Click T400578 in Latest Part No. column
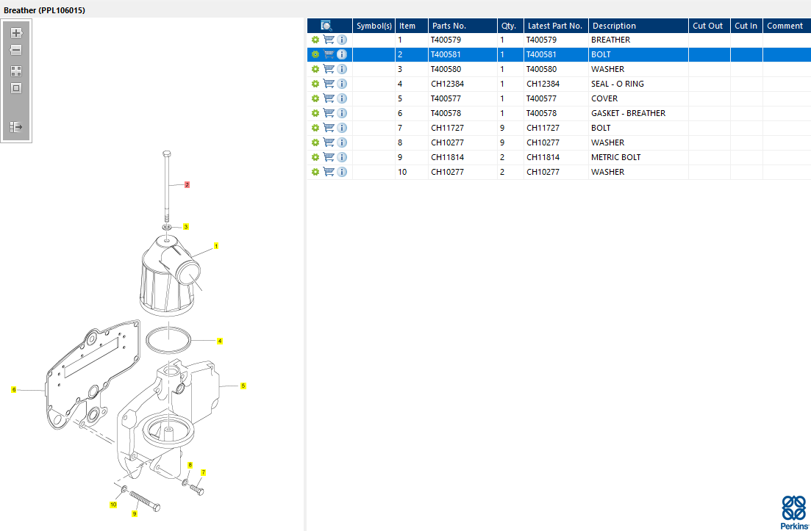 tap(542, 113)
